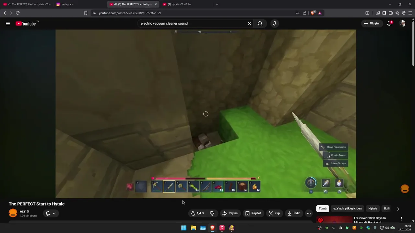Open the Brave Wallet icon
Viewport: 415px width, 233px height.
tap(391, 13)
